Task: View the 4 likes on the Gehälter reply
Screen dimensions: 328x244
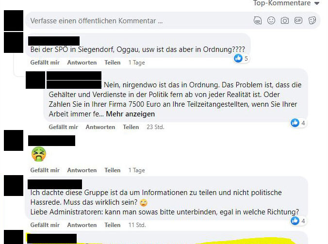Action: (298, 123)
